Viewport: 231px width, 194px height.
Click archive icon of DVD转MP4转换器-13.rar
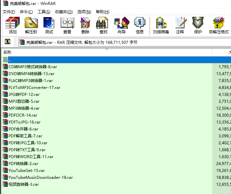coord(5,73)
